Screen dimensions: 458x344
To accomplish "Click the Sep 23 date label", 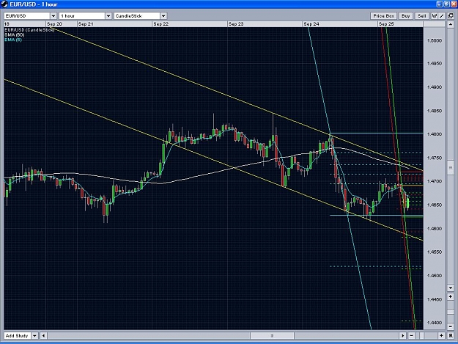I will (236, 24).
